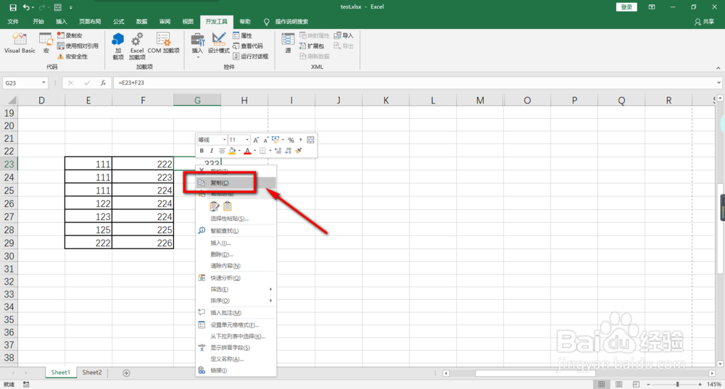
Task: Open the 加载项 (Add-ins) store button
Action: click(x=118, y=46)
